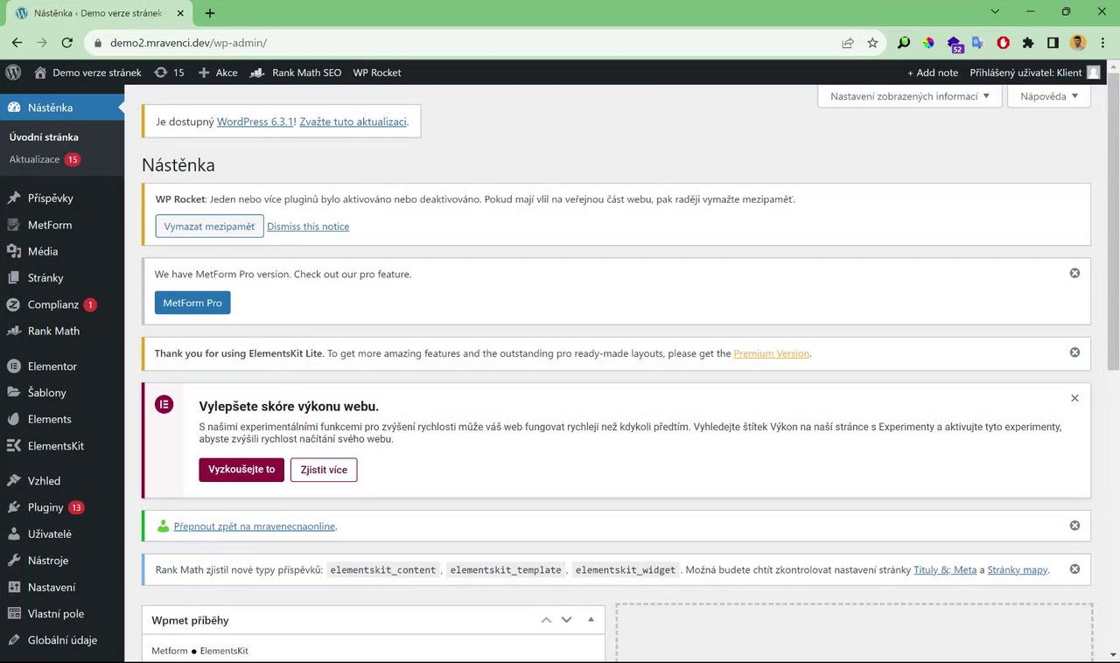Screen dimensions: 1120x663
Task: Dismiss the MetForm Pro notice
Action: [x=1074, y=273]
